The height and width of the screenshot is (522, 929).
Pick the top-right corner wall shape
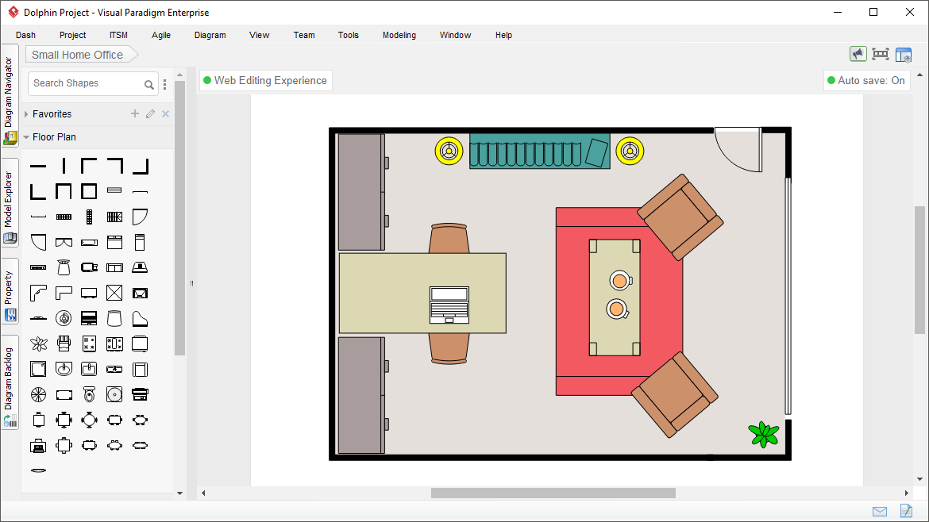[114, 167]
